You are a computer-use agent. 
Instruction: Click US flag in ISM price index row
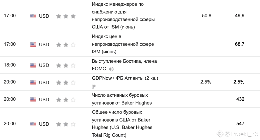point(33,44)
